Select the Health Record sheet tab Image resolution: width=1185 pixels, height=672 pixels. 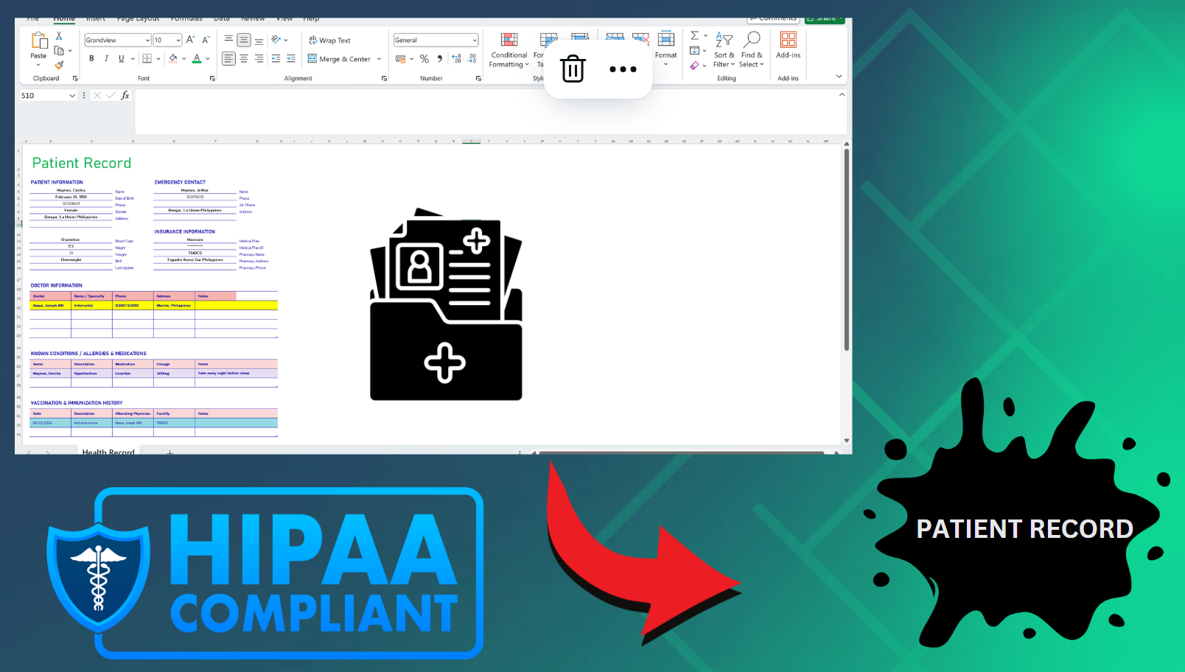tap(108, 452)
